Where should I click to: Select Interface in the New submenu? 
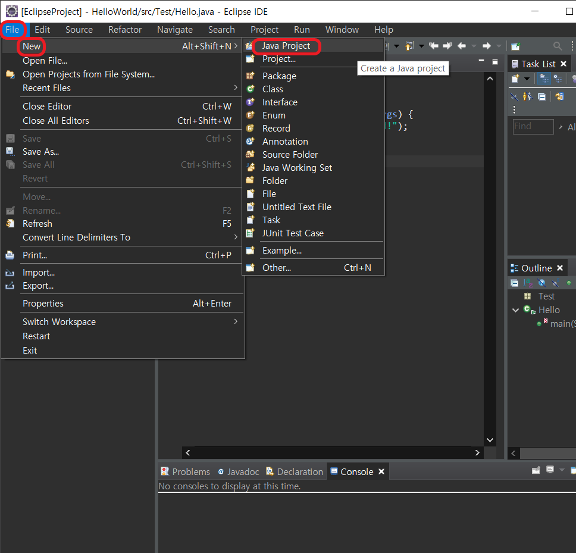click(314, 102)
